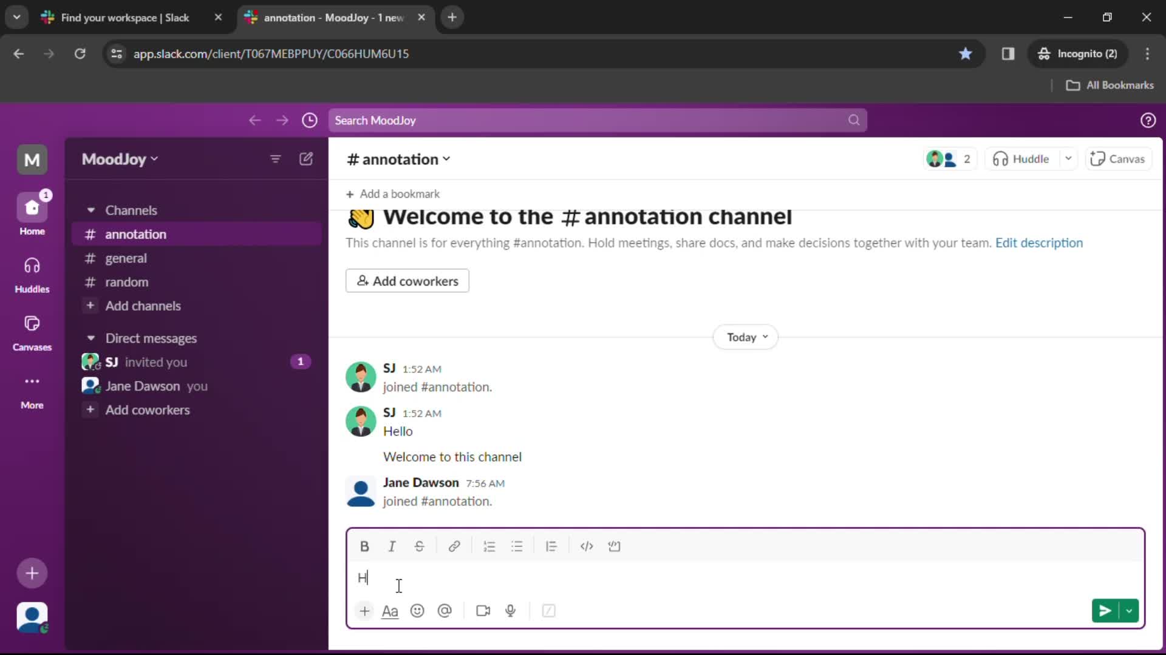This screenshot has height=655, width=1166.
Task: Go back in Slack history
Action: [x=254, y=120]
